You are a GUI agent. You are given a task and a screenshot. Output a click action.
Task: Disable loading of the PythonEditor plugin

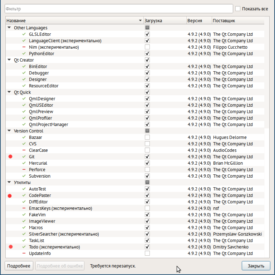click(x=147, y=53)
